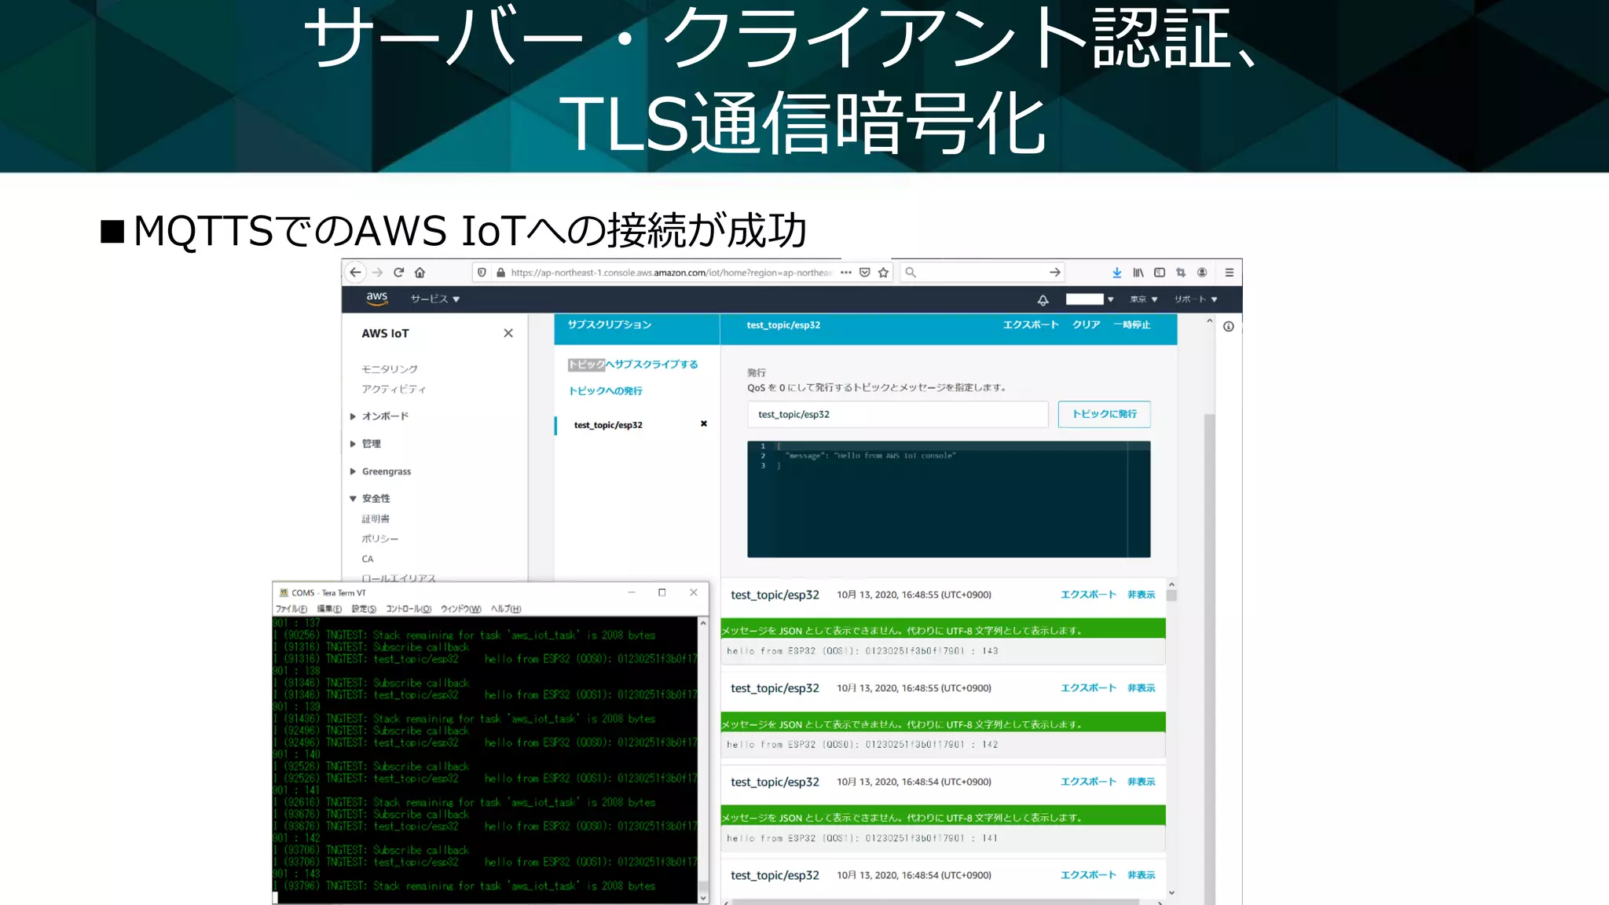Viewport: 1609px width, 905px height.
Task: Click the トピックに発行 button
Action: coord(1105,414)
